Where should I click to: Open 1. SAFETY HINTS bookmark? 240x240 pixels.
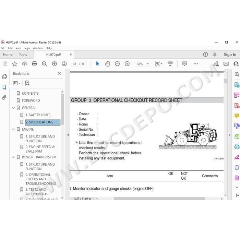38,115
